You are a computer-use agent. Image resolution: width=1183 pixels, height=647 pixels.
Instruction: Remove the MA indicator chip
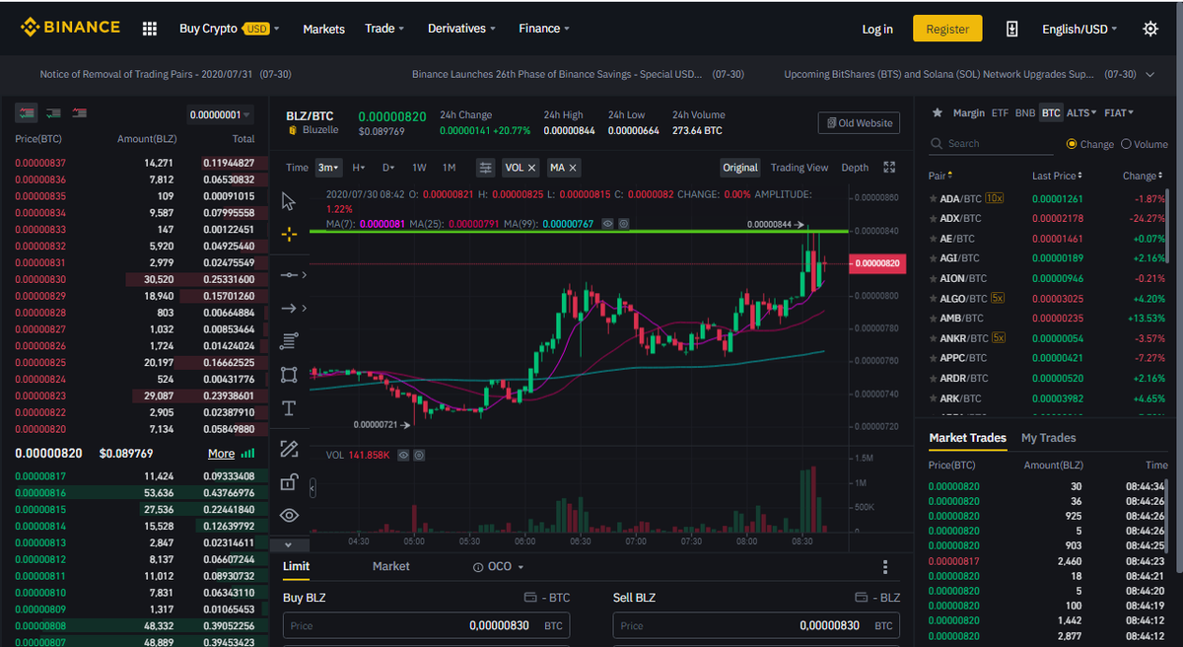pos(573,168)
